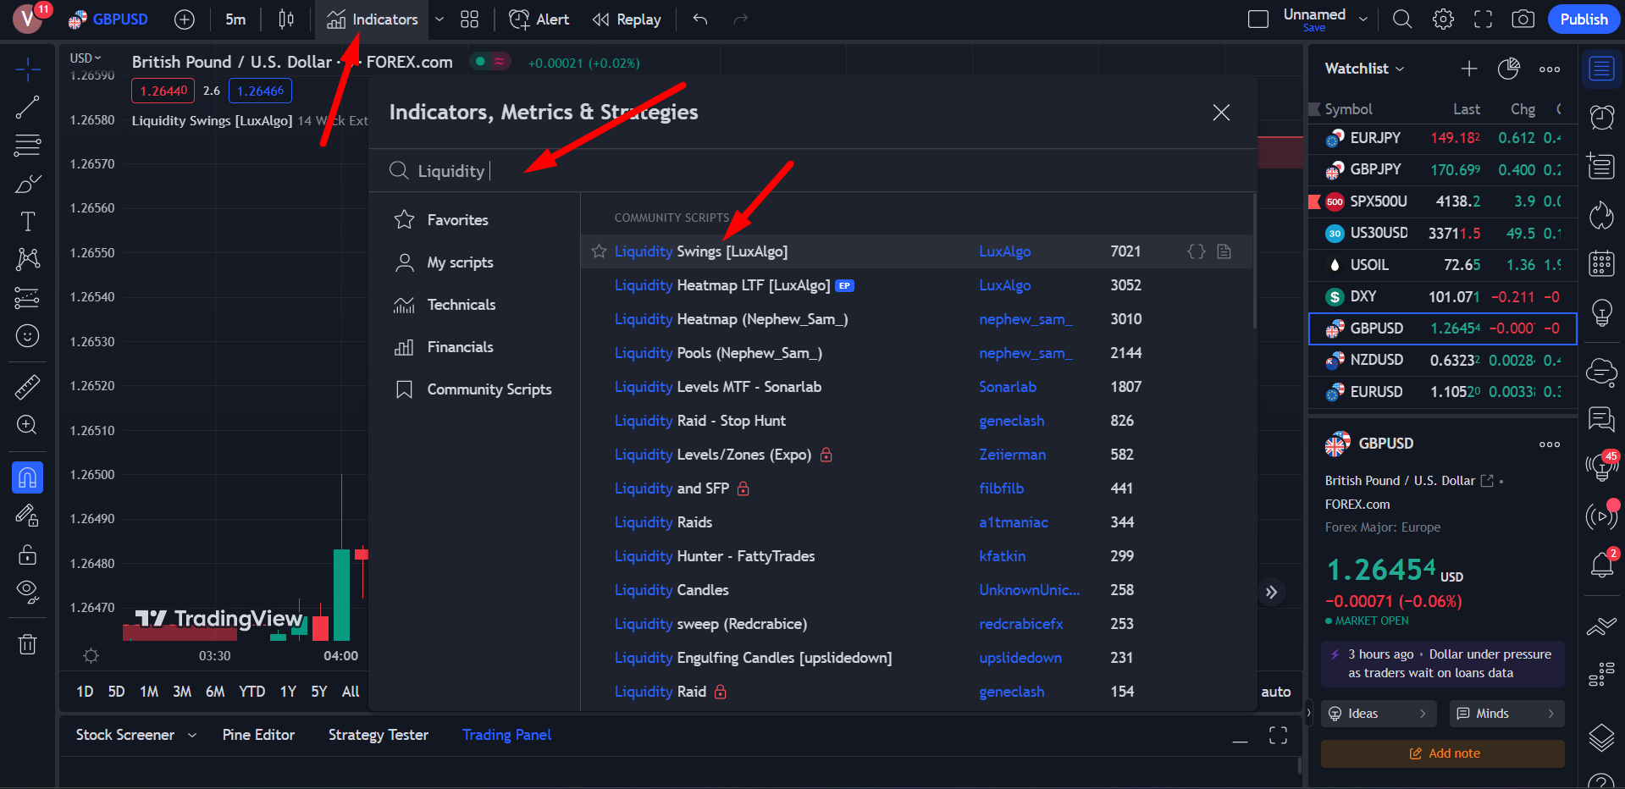Open the emoji icons tool
The width and height of the screenshot is (1625, 789).
click(x=28, y=336)
